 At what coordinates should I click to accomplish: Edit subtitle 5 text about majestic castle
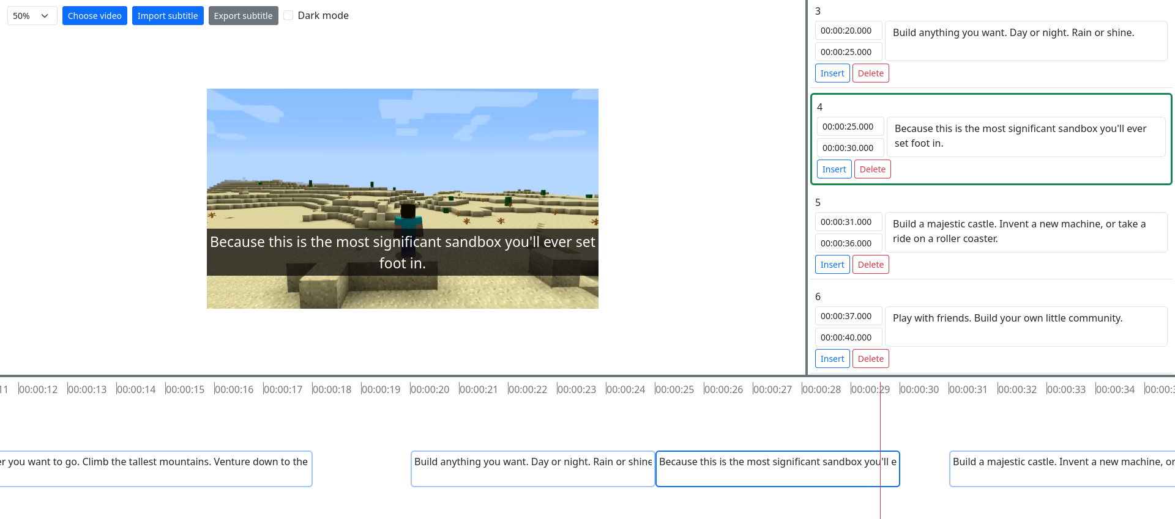[x=1026, y=232]
